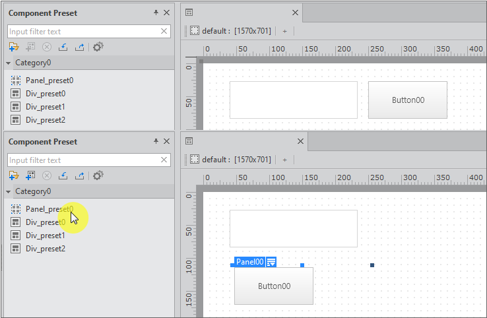487x318 pixels.
Task: Open preset settings gear in upper panel
Action: (x=98, y=47)
